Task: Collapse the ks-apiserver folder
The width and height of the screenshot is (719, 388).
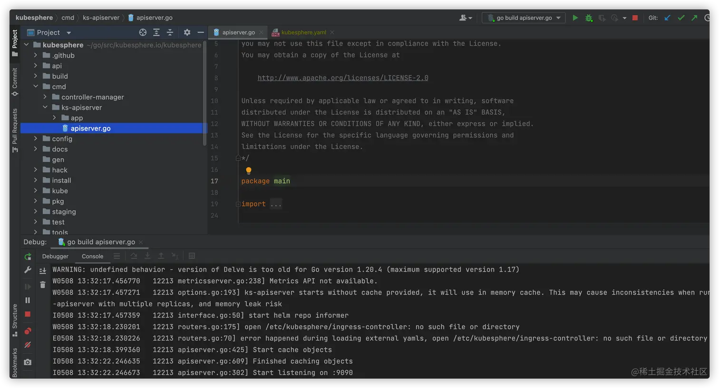Action: click(45, 107)
